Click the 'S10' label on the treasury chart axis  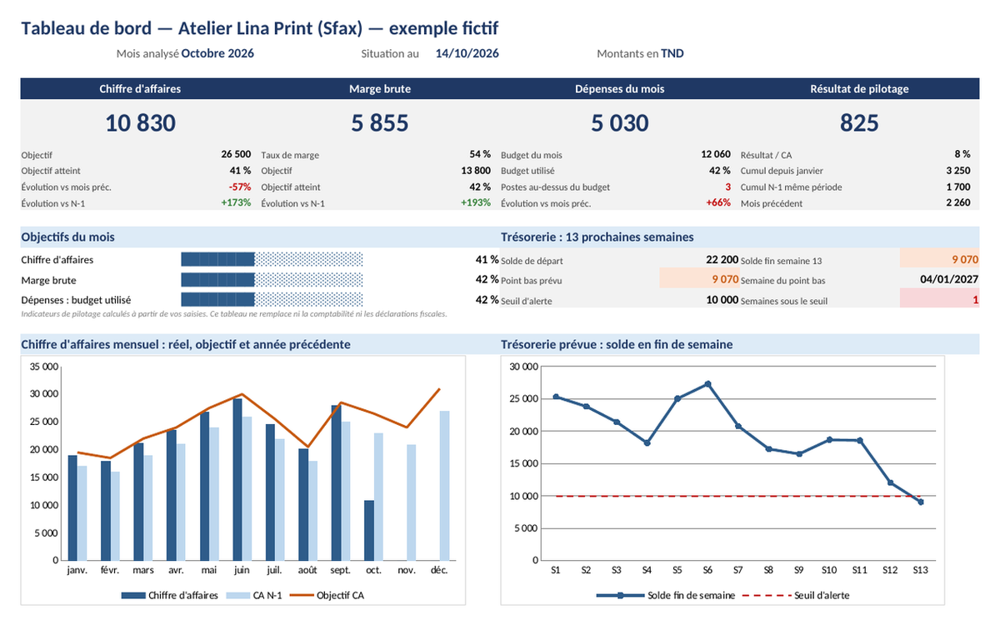click(x=829, y=571)
